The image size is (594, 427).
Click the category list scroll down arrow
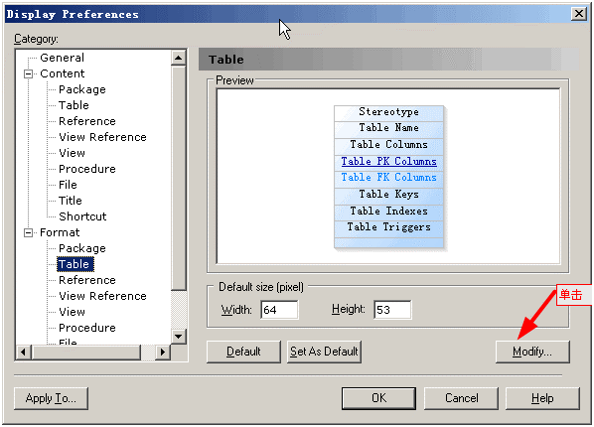[178, 337]
